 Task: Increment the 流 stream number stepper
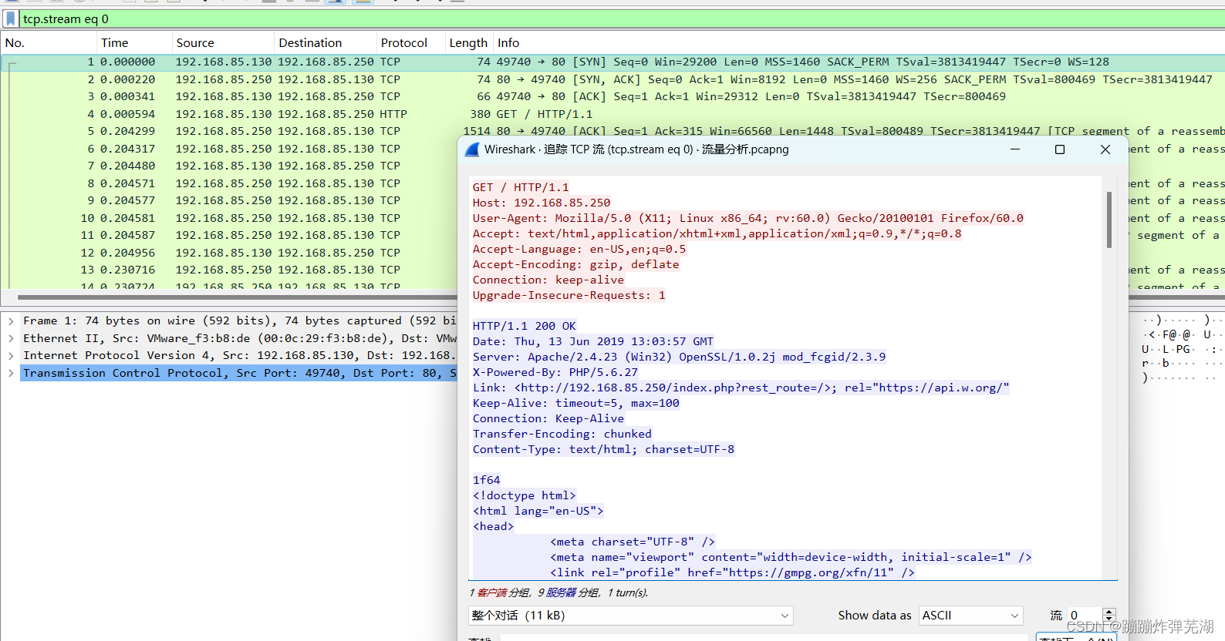(1109, 612)
